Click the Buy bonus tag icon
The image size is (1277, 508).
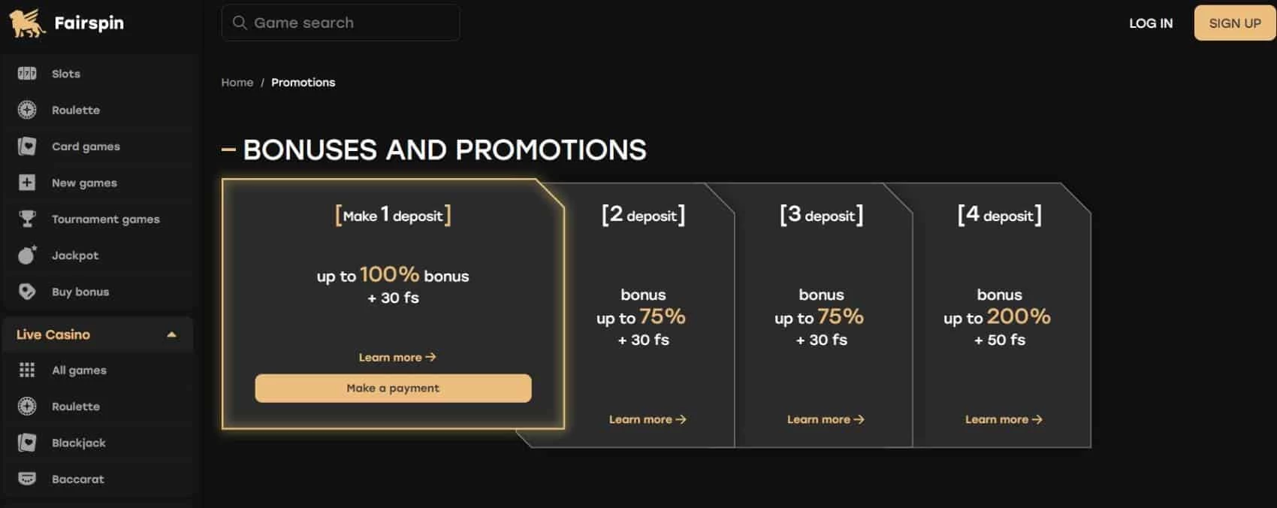(x=27, y=292)
